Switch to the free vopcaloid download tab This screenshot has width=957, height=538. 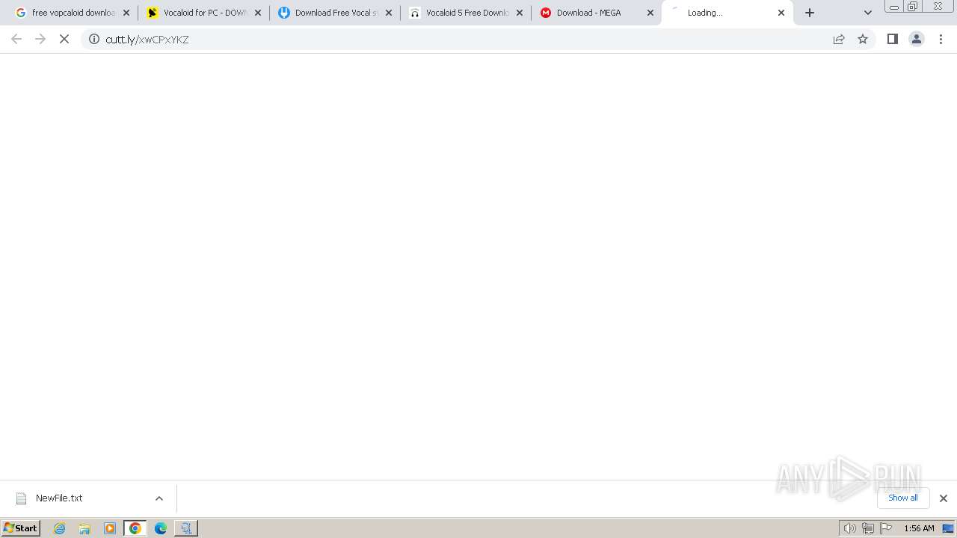(x=73, y=13)
